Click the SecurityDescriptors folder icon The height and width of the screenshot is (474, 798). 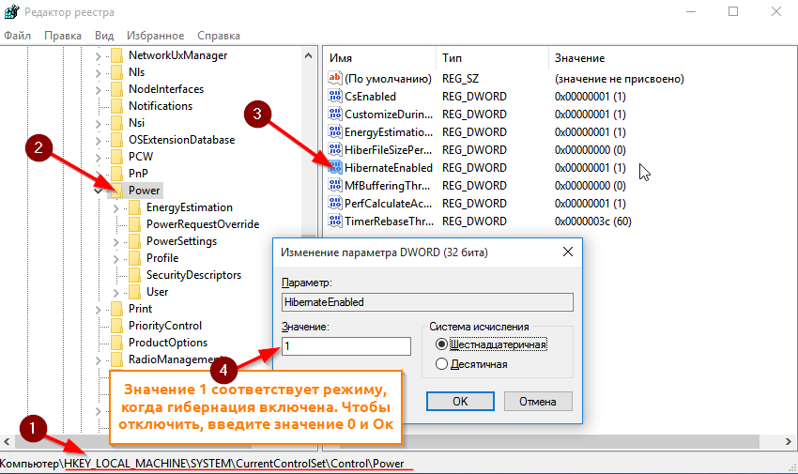(135, 275)
